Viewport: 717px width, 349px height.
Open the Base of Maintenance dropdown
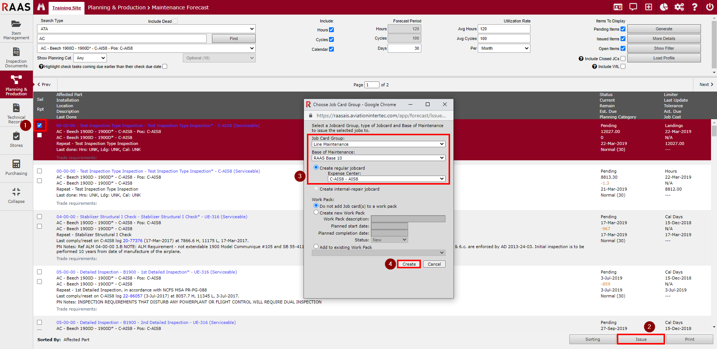point(378,158)
